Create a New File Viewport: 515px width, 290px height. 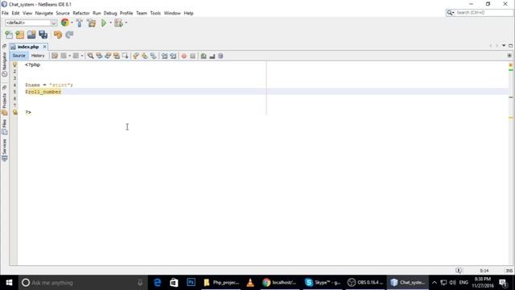click(x=9, y=35)
